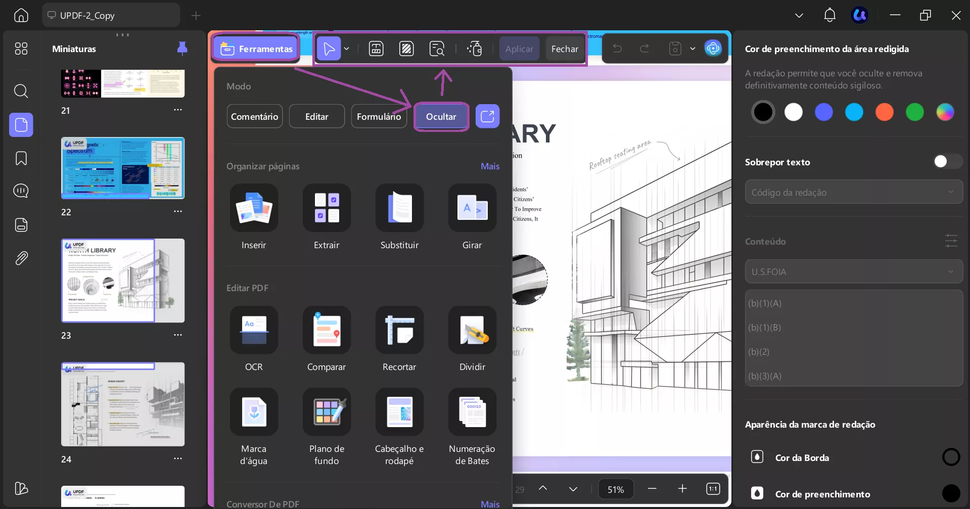Click the undo arrow

pyautogui.click(x=617, y=49)
